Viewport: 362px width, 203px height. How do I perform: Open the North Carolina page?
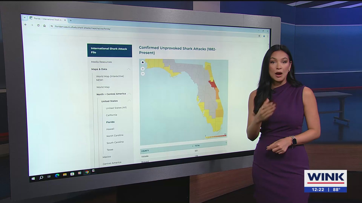(115, 136)
